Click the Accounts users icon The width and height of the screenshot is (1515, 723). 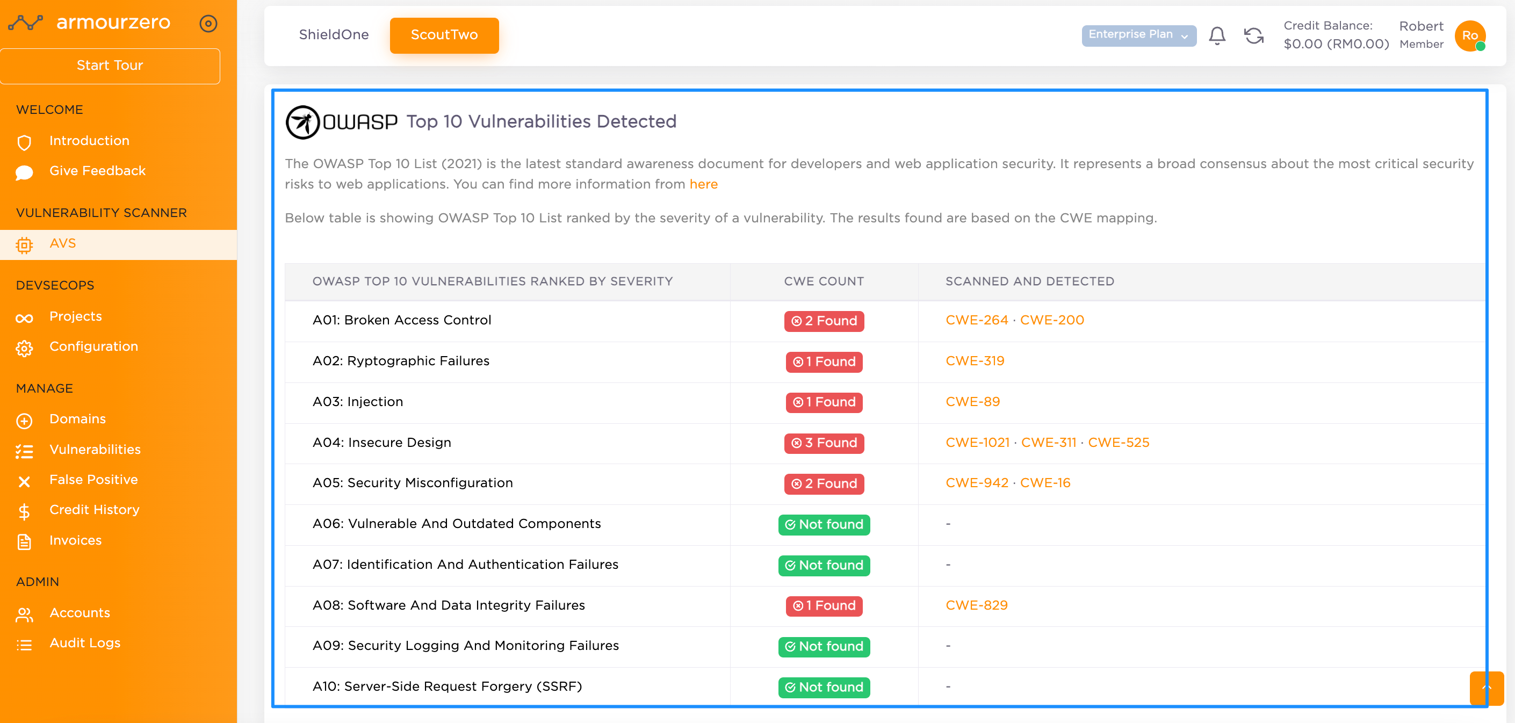24,614
